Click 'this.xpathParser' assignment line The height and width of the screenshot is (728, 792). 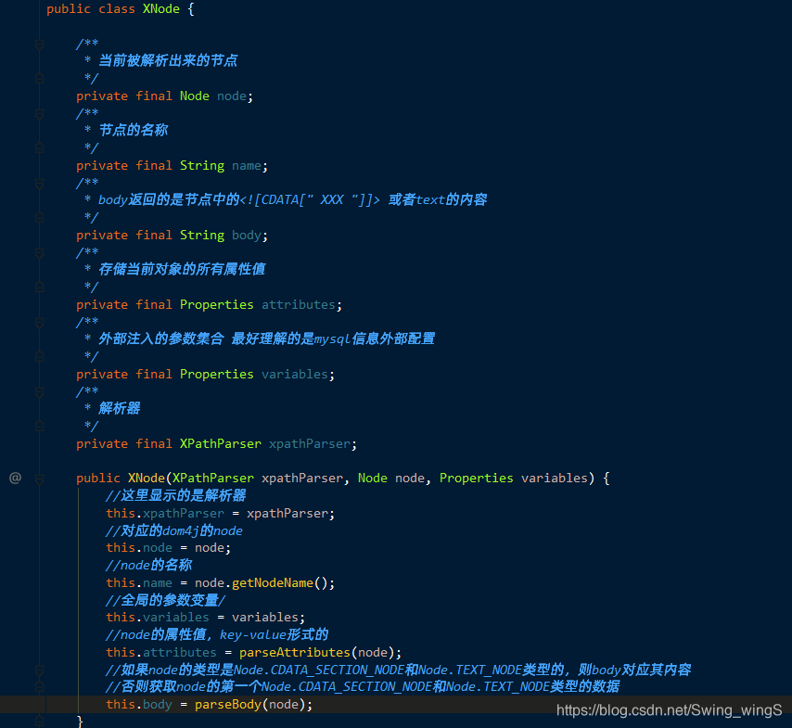pyautogui.click(x=220, y=513)
